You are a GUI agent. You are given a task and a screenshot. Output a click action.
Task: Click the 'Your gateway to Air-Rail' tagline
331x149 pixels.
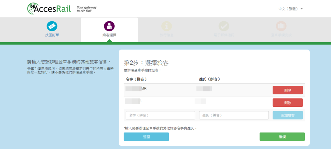(x=87, y=9)
